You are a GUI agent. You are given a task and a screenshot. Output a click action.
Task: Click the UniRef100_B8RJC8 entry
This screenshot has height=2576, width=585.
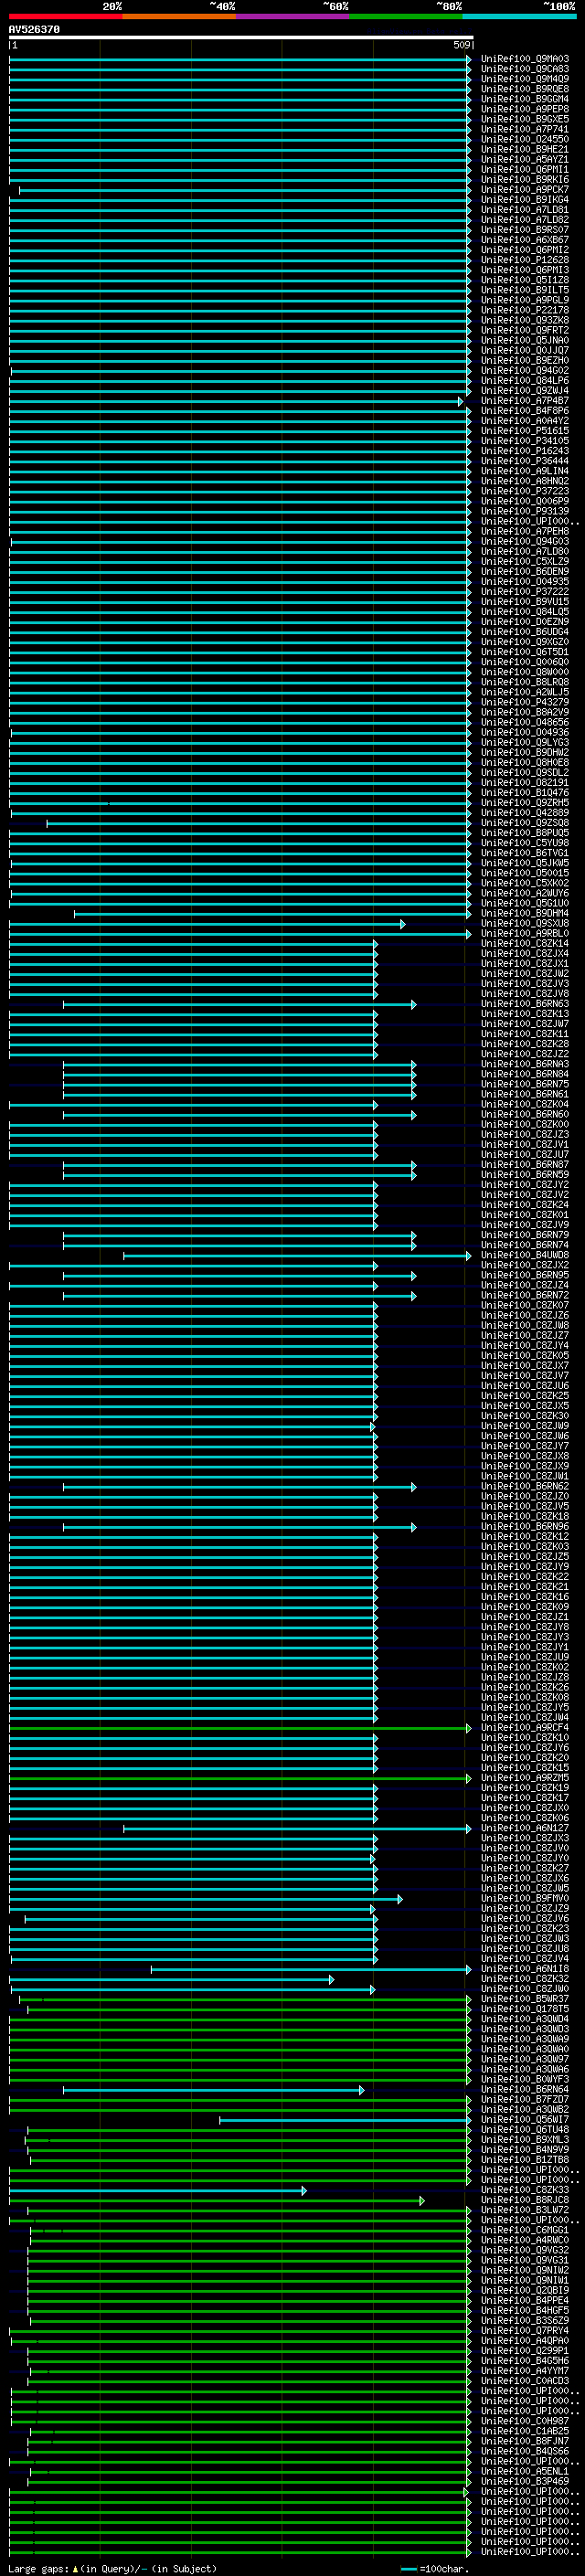point(525,2200)
